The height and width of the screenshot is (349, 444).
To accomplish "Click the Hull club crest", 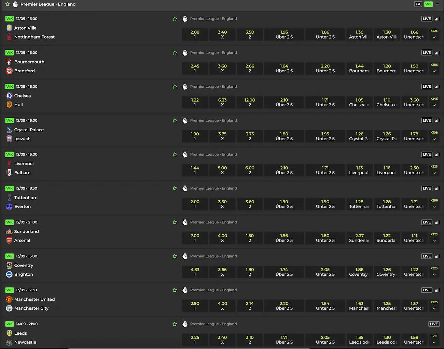I will pos(9,105).
